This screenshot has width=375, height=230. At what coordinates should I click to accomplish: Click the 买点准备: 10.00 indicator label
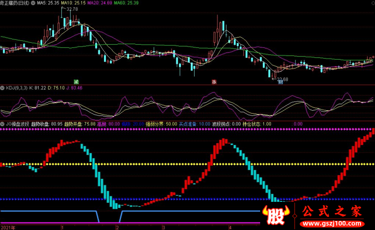pos(195,124)
